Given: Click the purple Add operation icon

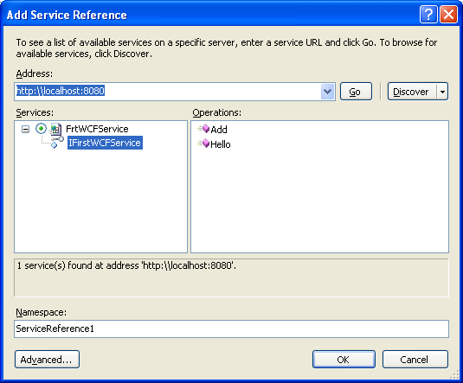Looking at the screenshot, I should [x=203, y=129].
